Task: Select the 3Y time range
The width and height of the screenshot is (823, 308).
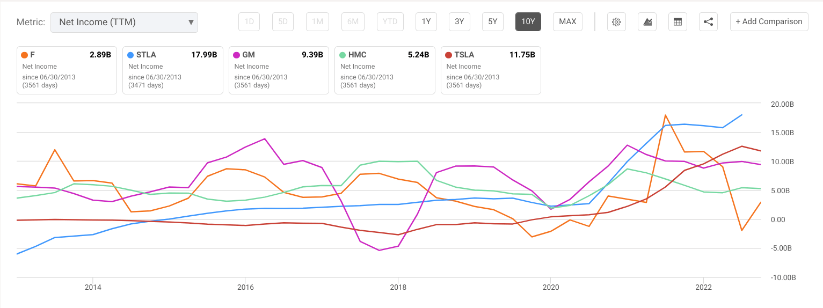Action: coord(459,22)
